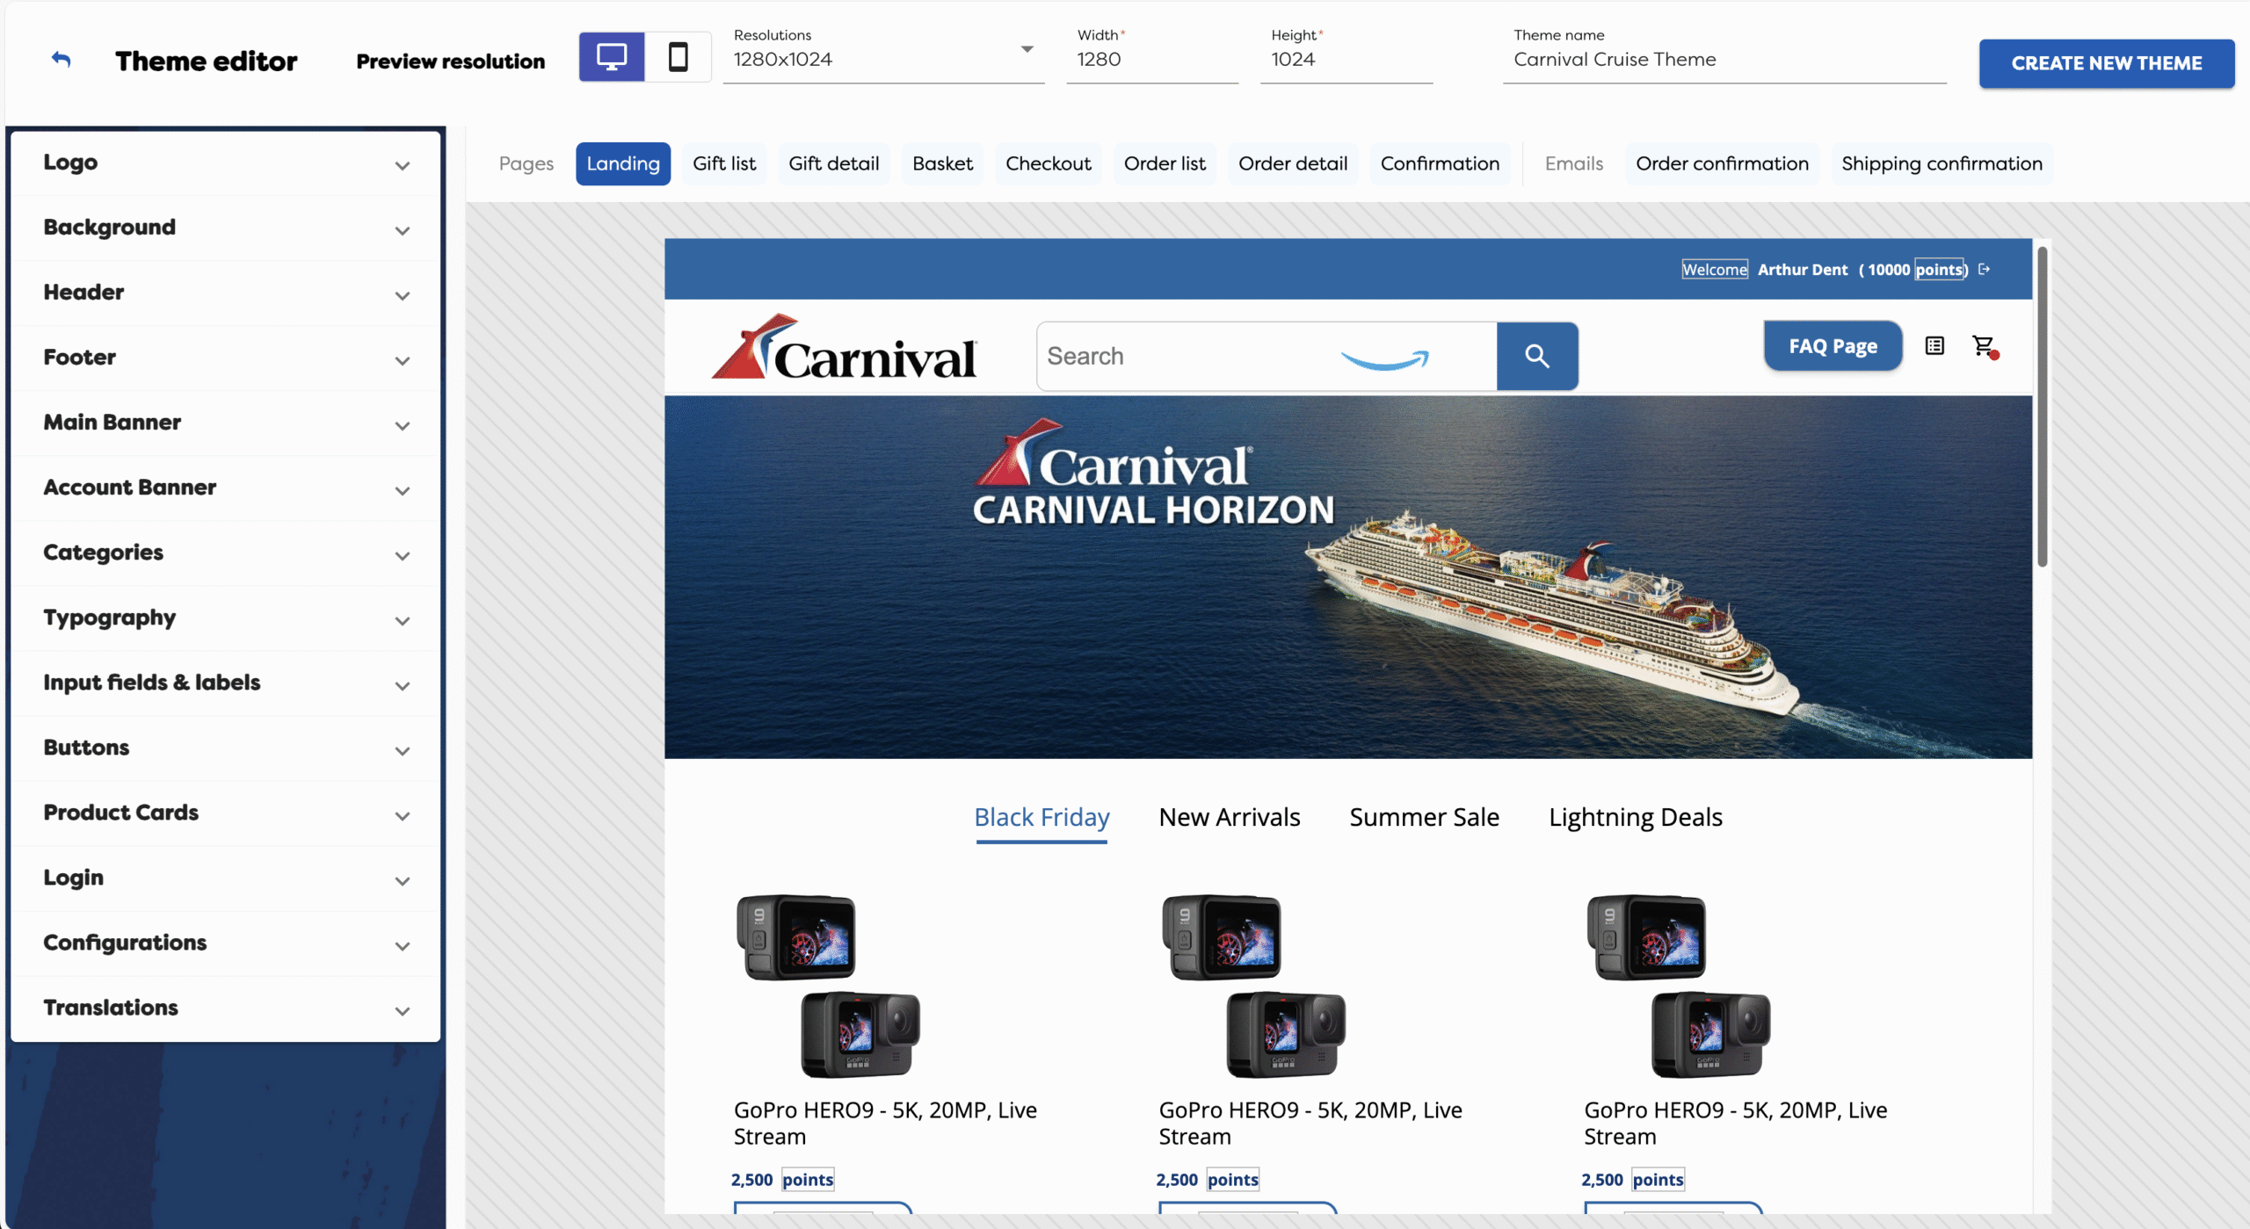Screen dimensions: 2250x1229
Task: Expand the Translations section
Action: (x=226, y=1009)
